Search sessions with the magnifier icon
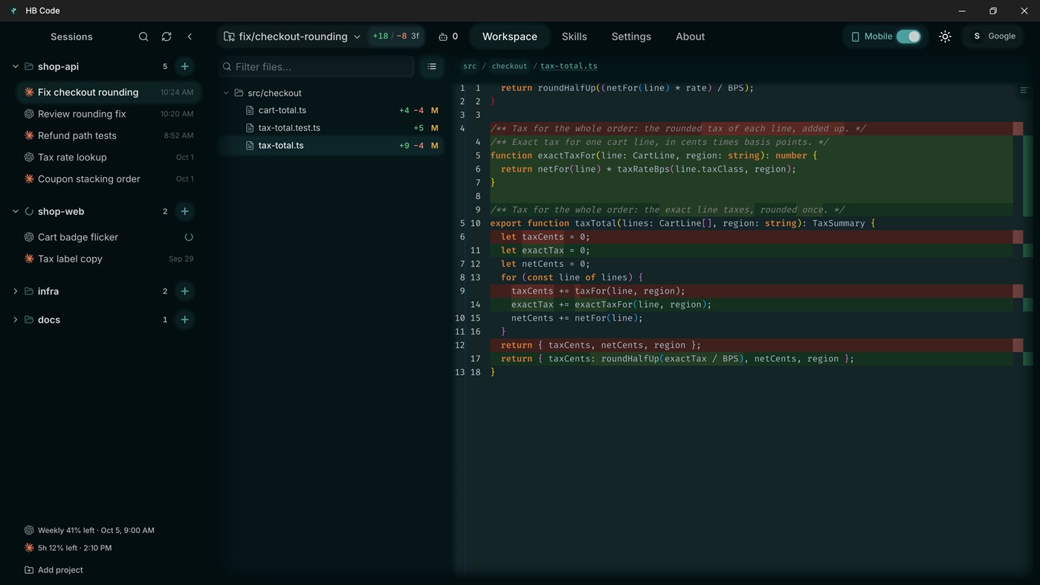1040x585 pixels. point(143,36)
